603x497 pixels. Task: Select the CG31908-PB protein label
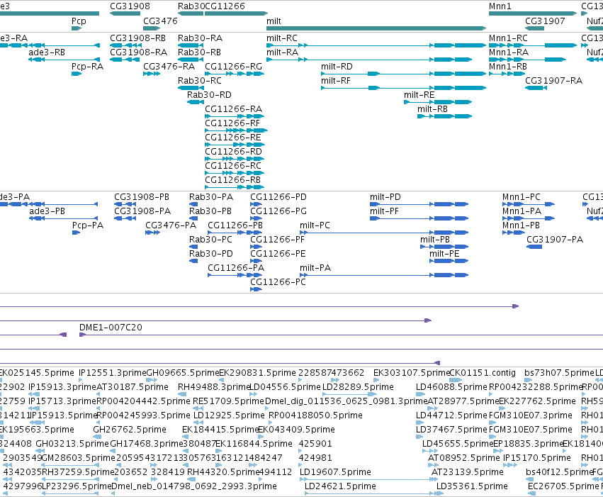(142, 197)
